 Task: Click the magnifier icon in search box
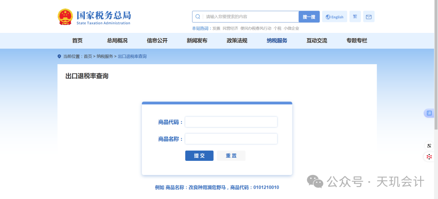tap(198, 17)
